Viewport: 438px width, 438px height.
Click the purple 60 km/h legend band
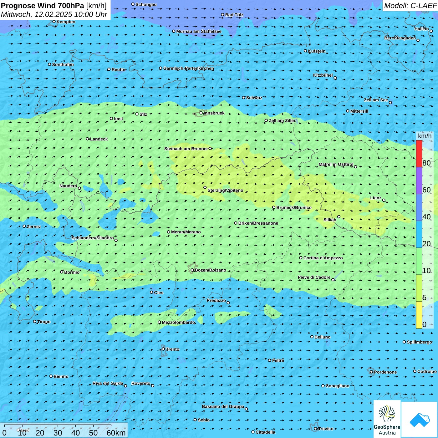coord(419,181)
